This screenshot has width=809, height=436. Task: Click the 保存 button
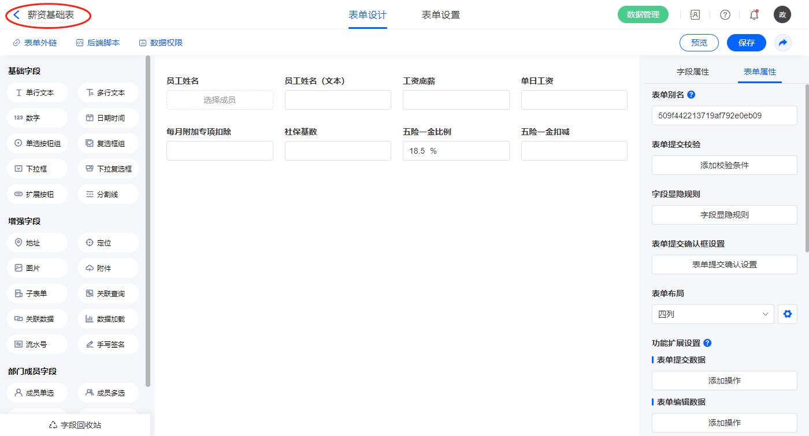pos(746,43)
